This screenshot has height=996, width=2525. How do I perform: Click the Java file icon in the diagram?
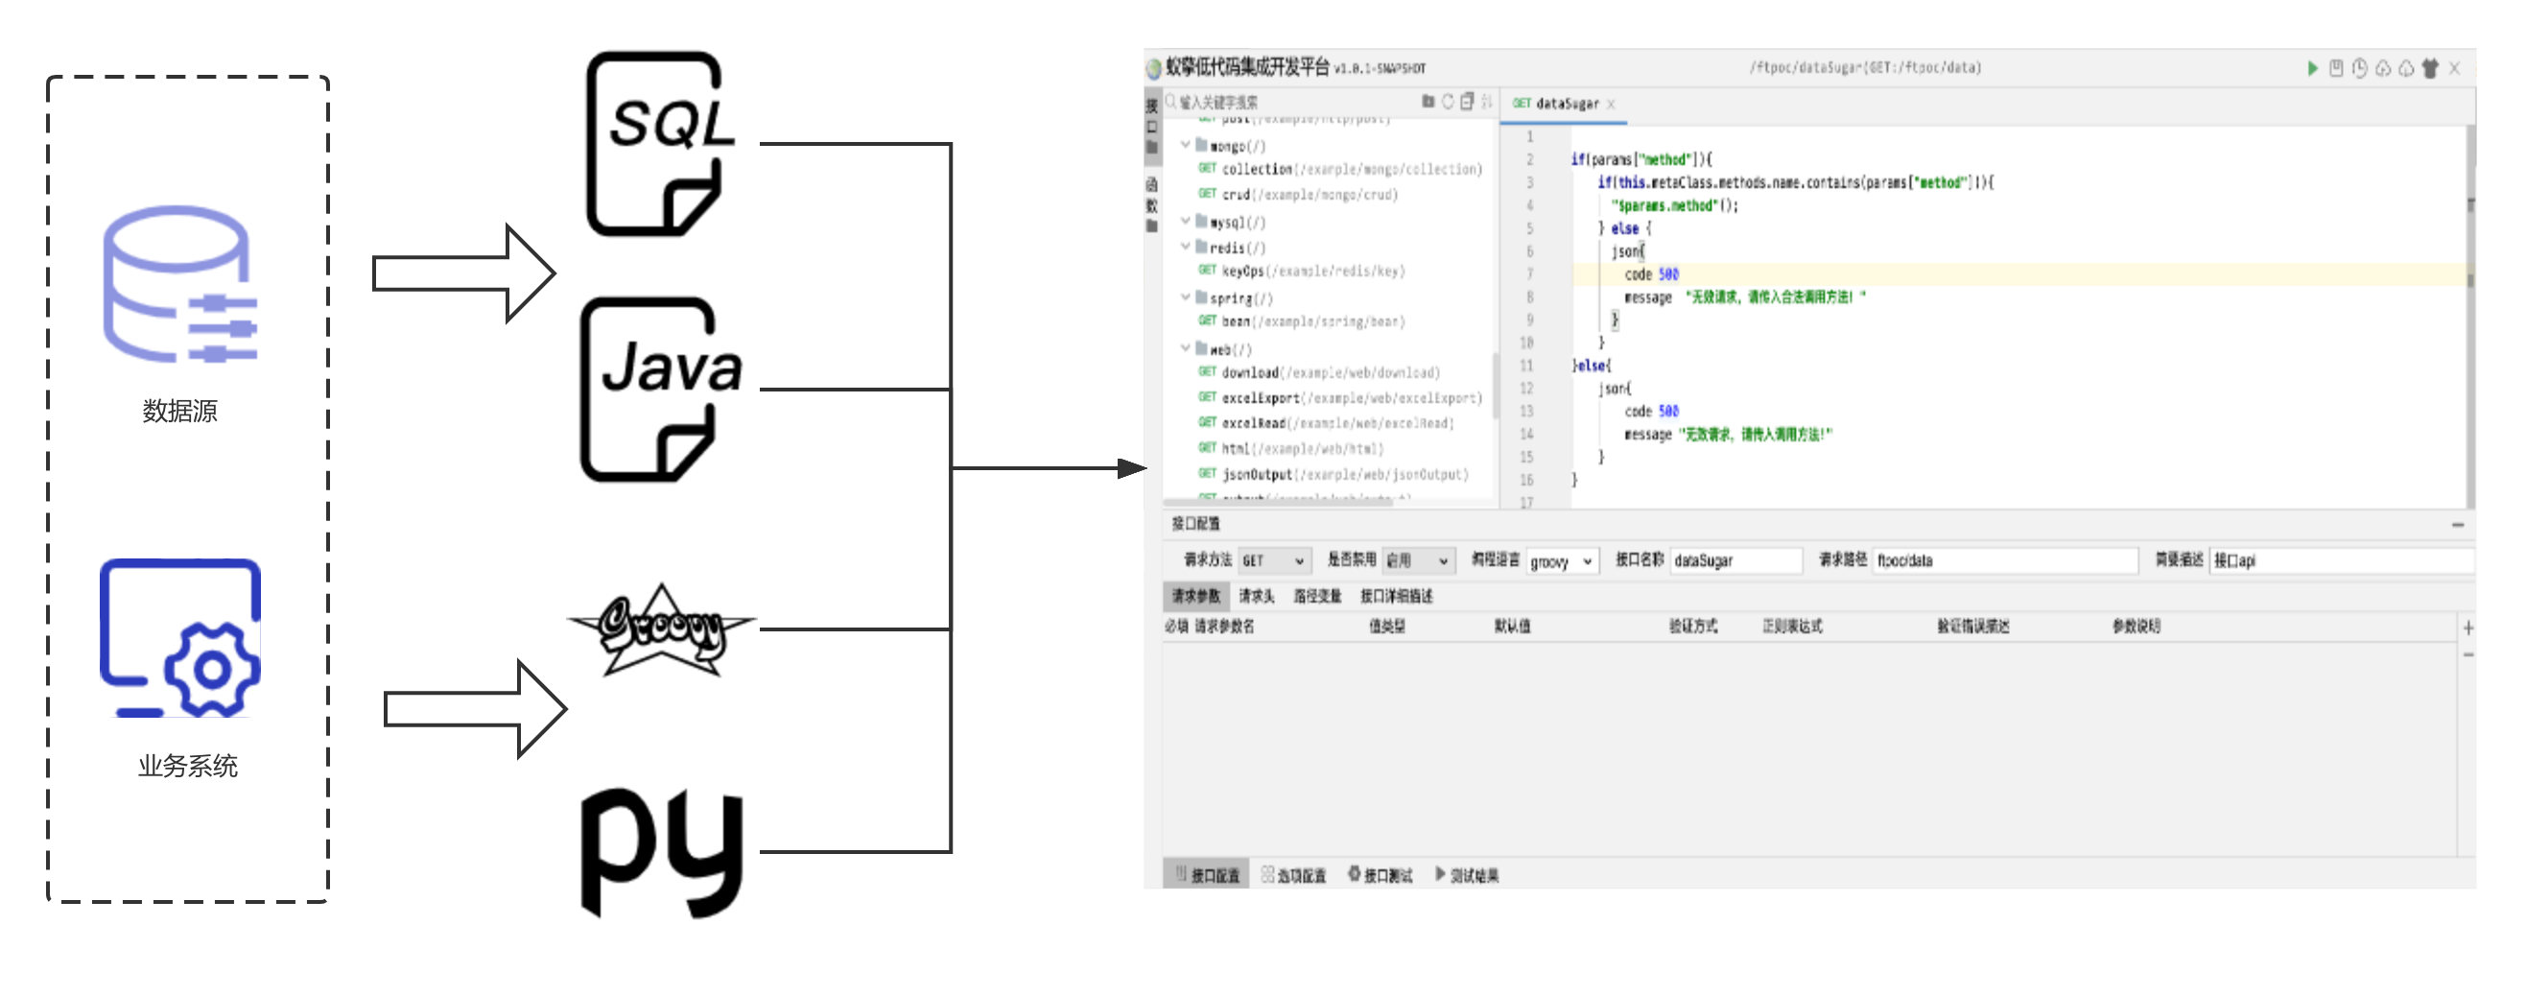[x=662, y=390]
